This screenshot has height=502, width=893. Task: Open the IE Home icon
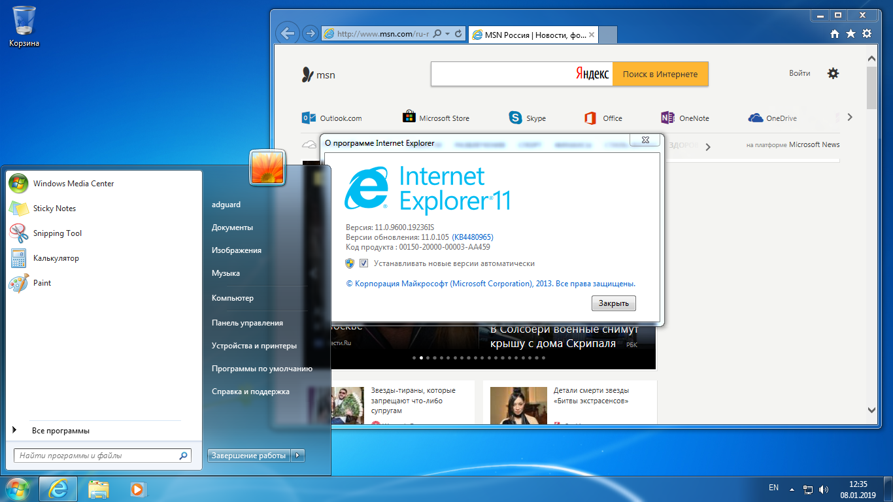[x=835, y=33]
